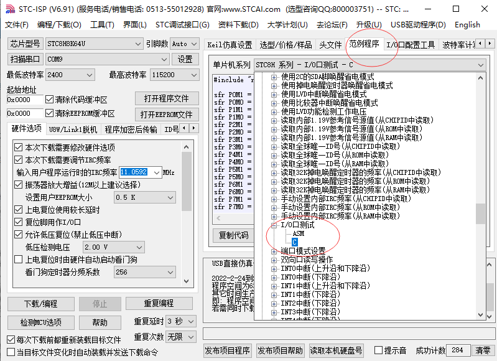497x361 pixels.
Task: Expand the 双向口读写操作 tree node
Action: pyautogui.click(x=274, y=260)
